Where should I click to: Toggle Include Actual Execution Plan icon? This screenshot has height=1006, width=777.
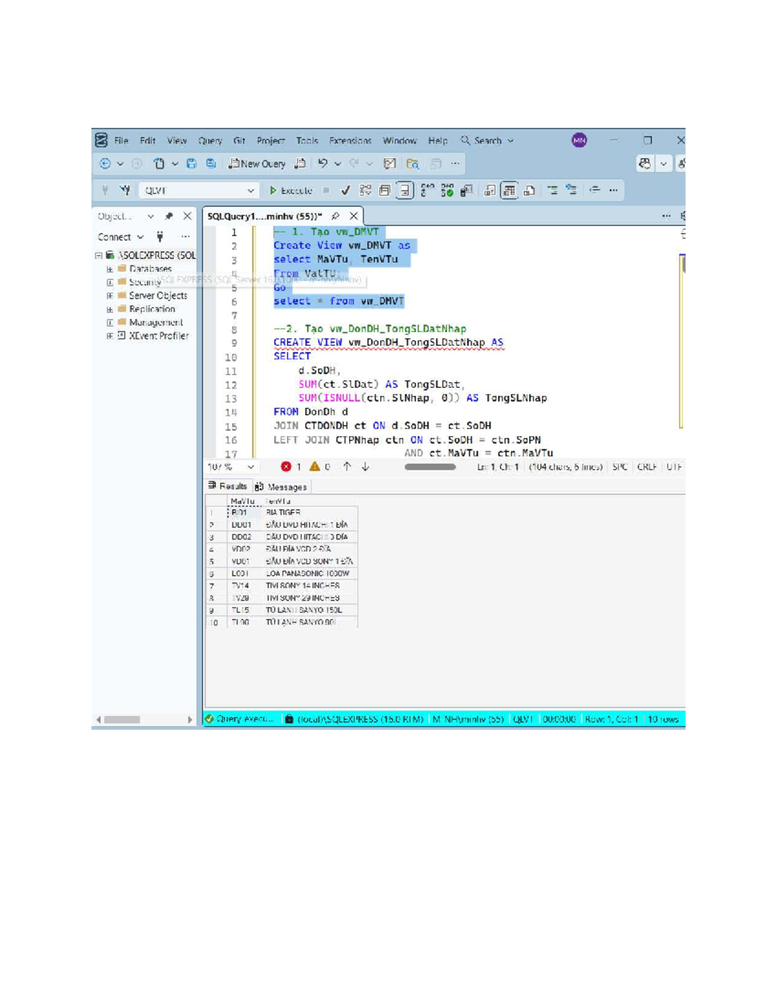(x=427, y=190)
